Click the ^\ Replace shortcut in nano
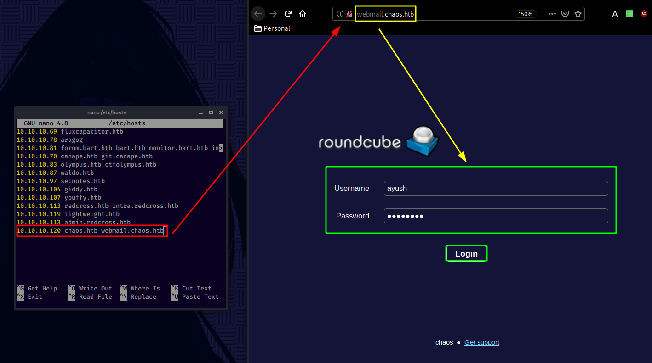The image size is (652, 363). pyautogui.click(x=138, y=297)
